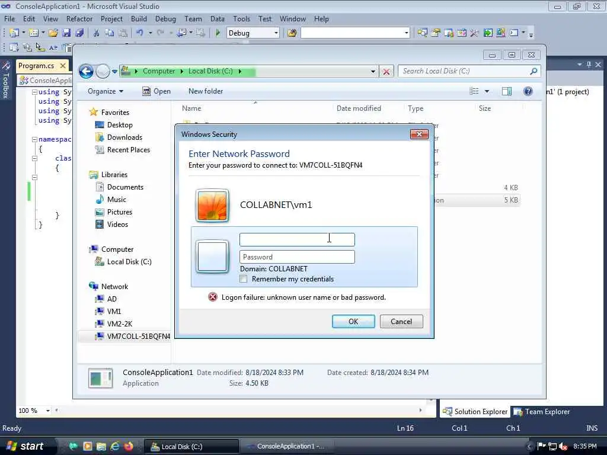This screenshot has width=607, height=455.
Task: Open the address bar history dropdown
Action: 373,72
